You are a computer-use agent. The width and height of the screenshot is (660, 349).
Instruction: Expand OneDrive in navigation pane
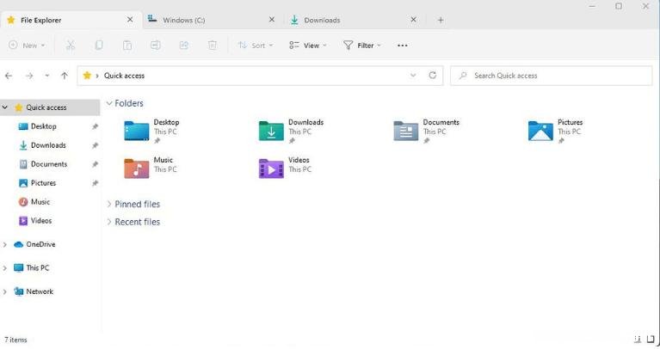[5, 244]
